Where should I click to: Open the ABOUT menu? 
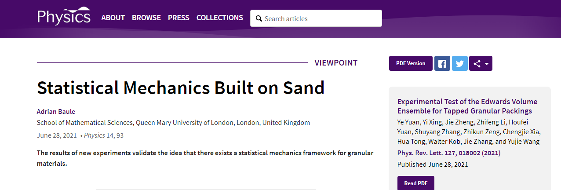[x=113, y=18]
